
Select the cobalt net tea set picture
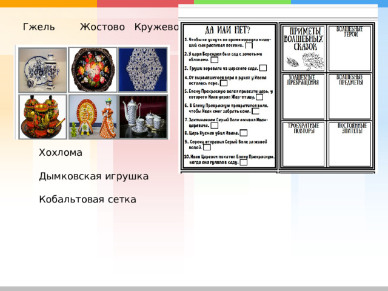click(143, 117)
